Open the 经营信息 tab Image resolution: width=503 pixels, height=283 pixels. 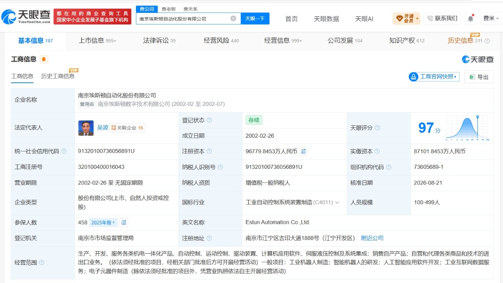[x=283, y=41]
